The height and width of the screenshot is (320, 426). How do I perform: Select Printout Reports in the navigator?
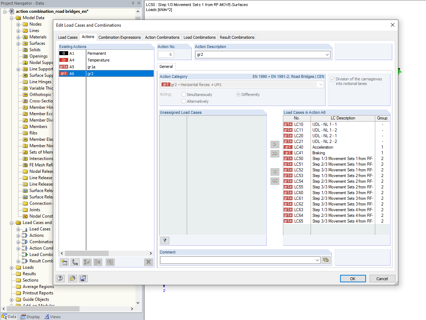coord(38,293)
